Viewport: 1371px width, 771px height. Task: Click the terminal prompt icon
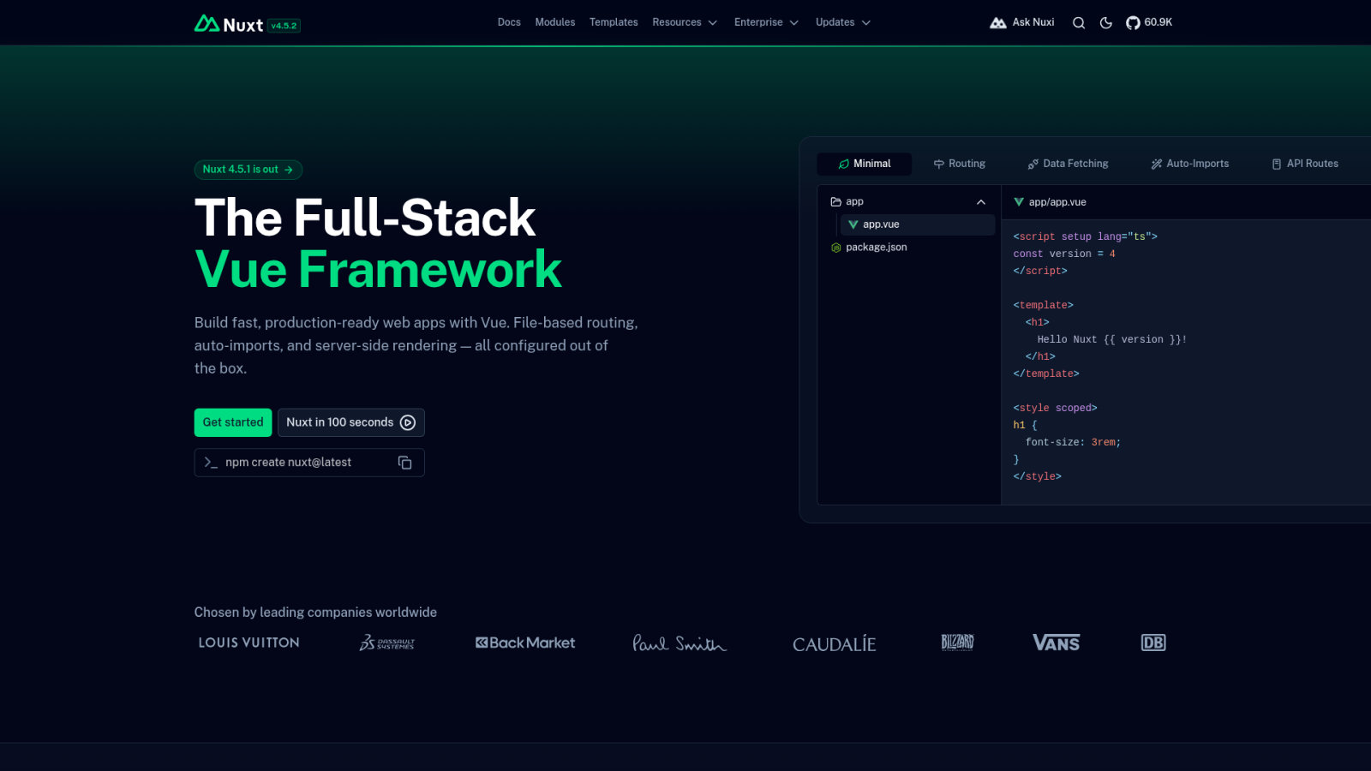pyautogui.click(x=211, y=463)
